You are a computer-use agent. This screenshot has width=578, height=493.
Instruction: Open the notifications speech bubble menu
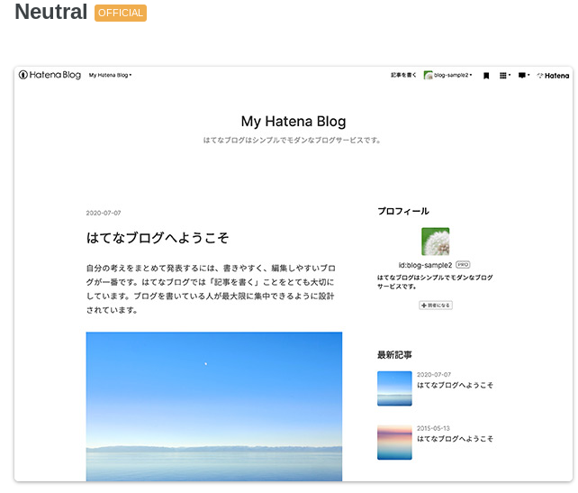point(524,76)
